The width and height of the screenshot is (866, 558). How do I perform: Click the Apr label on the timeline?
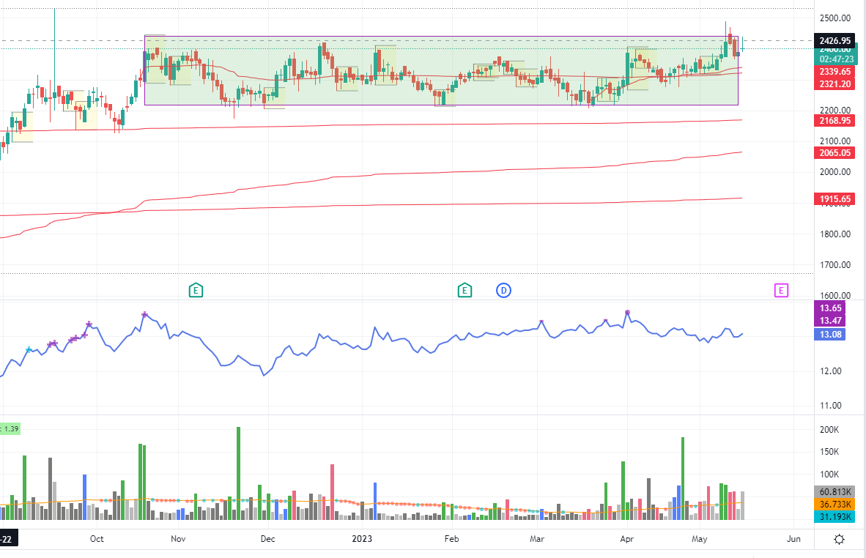pos(626,538)
